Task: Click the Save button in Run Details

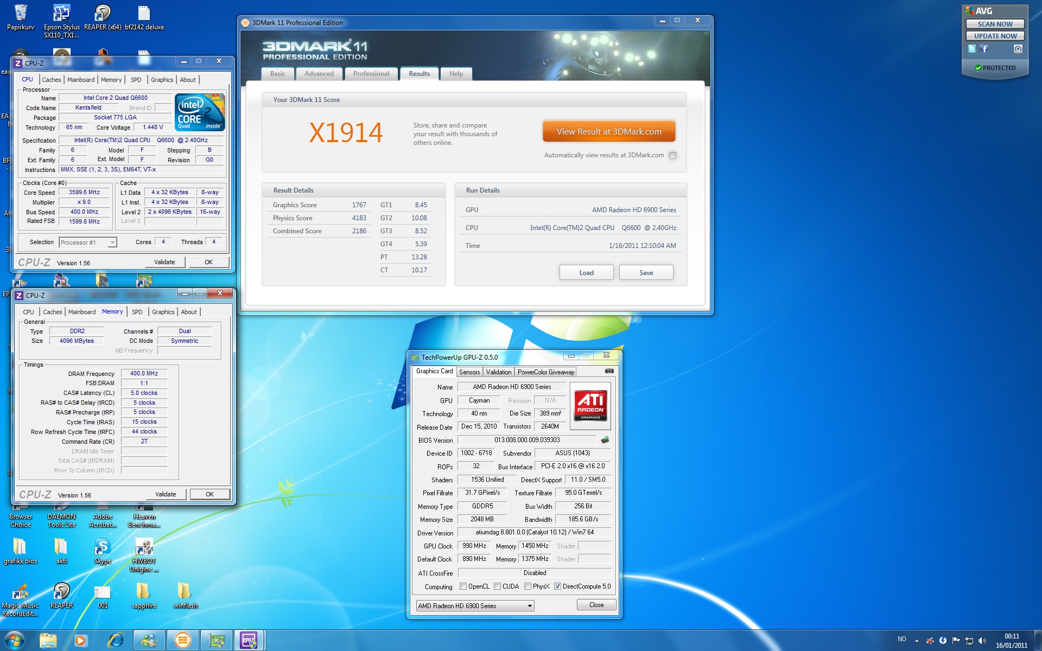Action: 646,273
